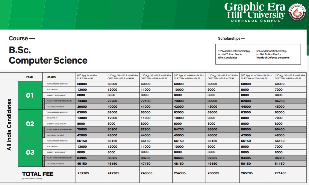The width and height of the screenshot is (309, 185).
Task: Click the half yearly payment value 50150
Action: tap(246, 164)
